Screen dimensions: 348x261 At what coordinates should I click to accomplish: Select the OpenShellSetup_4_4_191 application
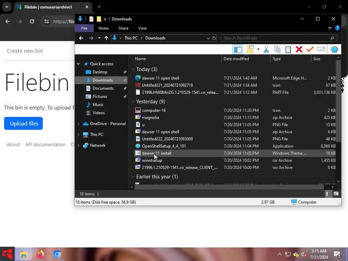pyautogui.click(x=163, y=146)
